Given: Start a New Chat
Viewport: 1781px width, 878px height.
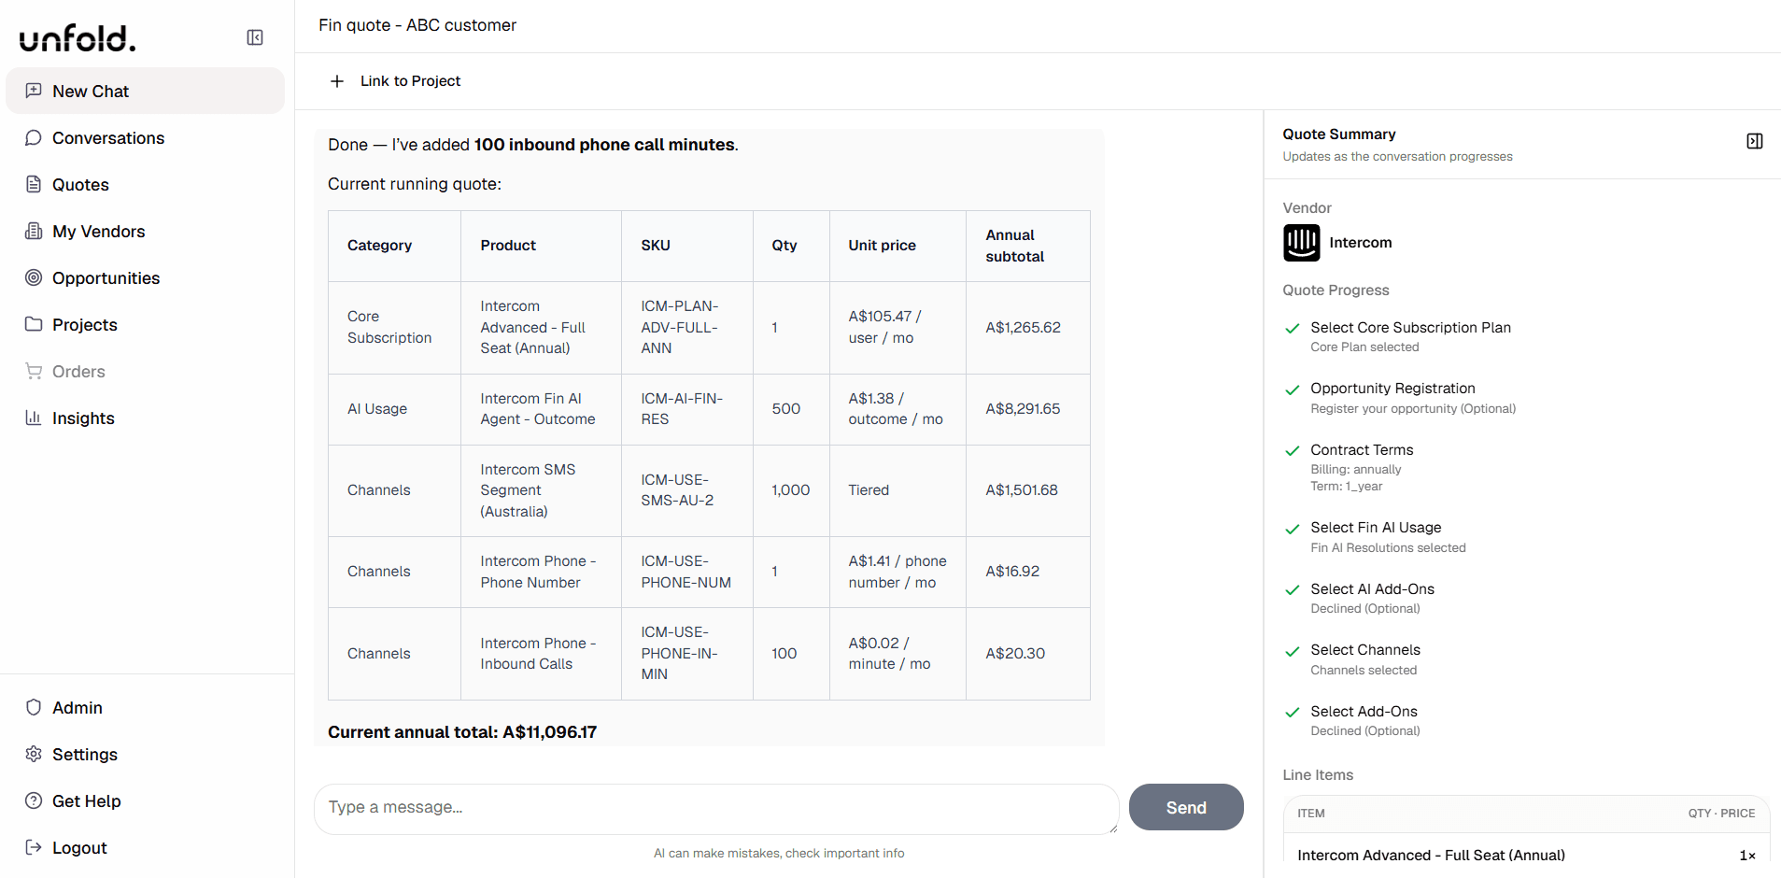Looking at the screenshot, I should pyautogui.click(x=145, y=91).
